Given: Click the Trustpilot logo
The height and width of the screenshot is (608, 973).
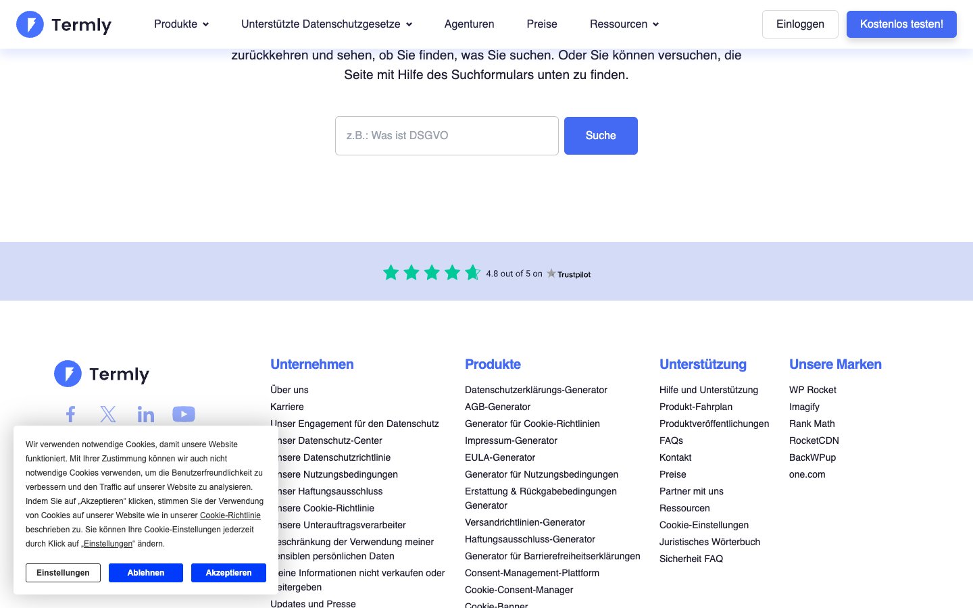Looking at the screenshot, I should click(x=569, y=274).
